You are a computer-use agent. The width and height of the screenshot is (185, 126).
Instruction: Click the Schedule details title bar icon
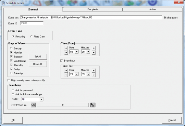(x=3, y=3)
